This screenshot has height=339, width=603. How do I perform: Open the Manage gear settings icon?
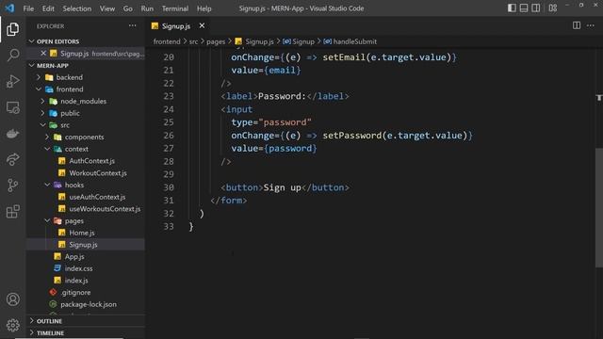tap(12, 325)
